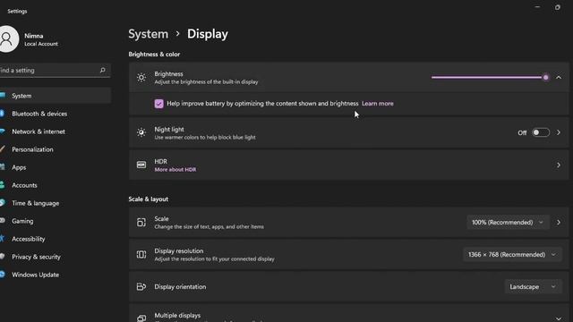Expand the Multiple displays section

(559, 318)
